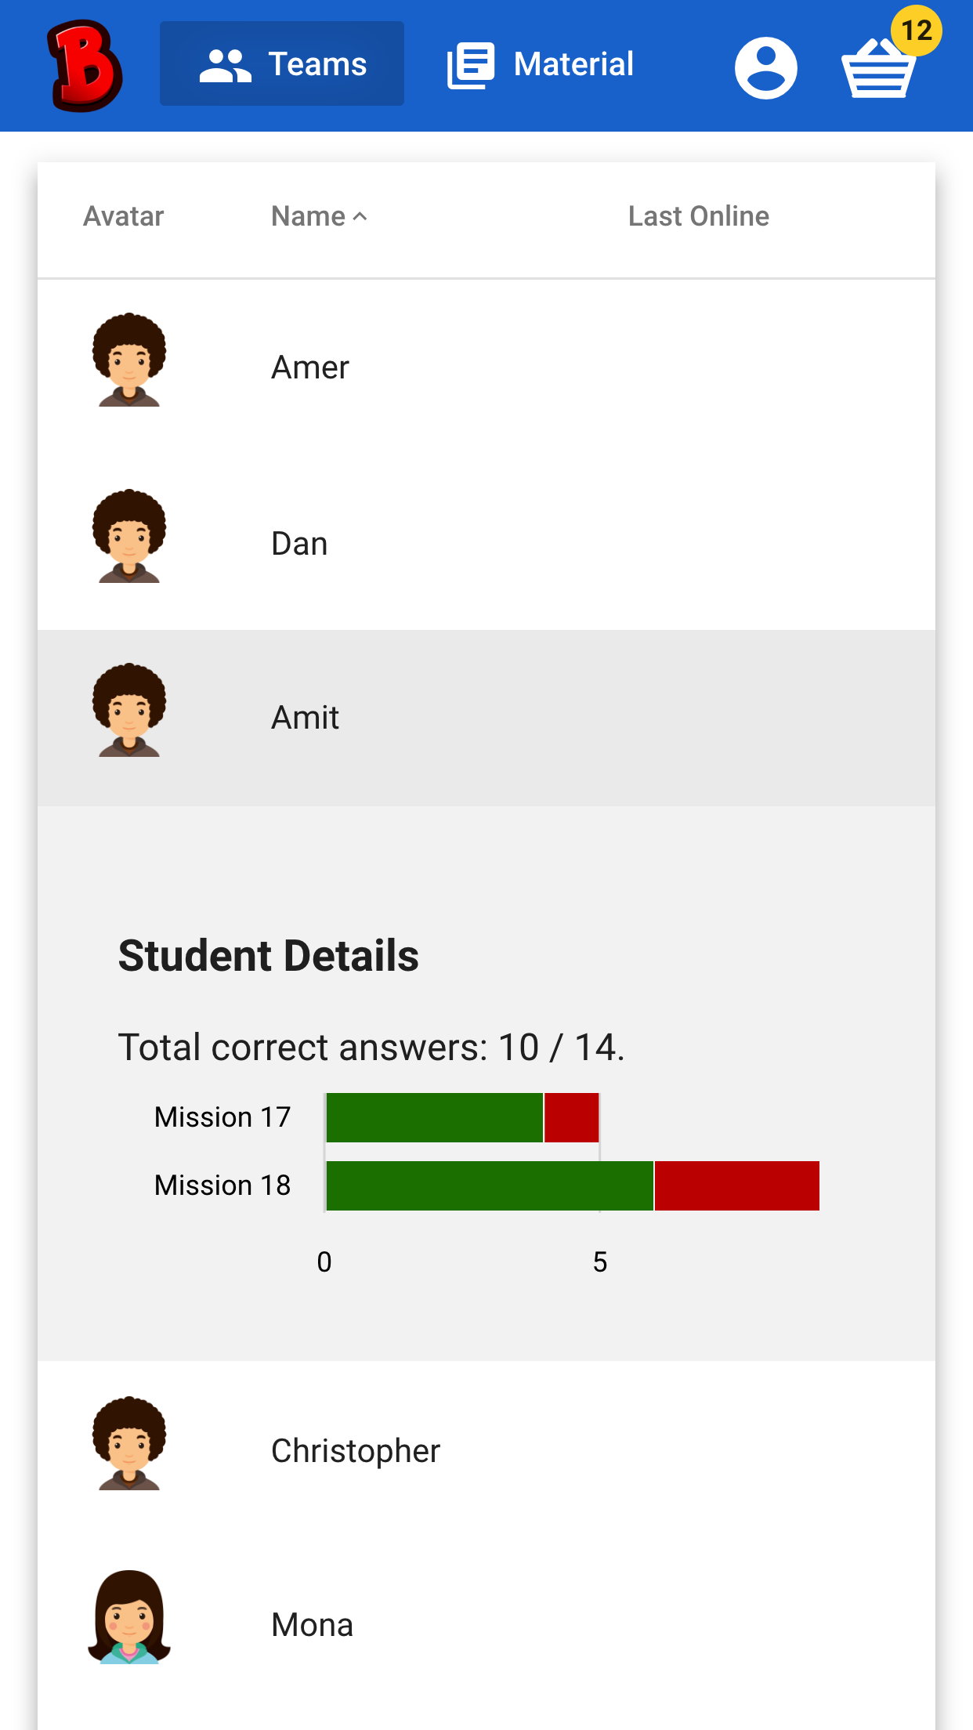Collapse Amit's expanded student row
Screen dimensions: 973x1730
486,718
